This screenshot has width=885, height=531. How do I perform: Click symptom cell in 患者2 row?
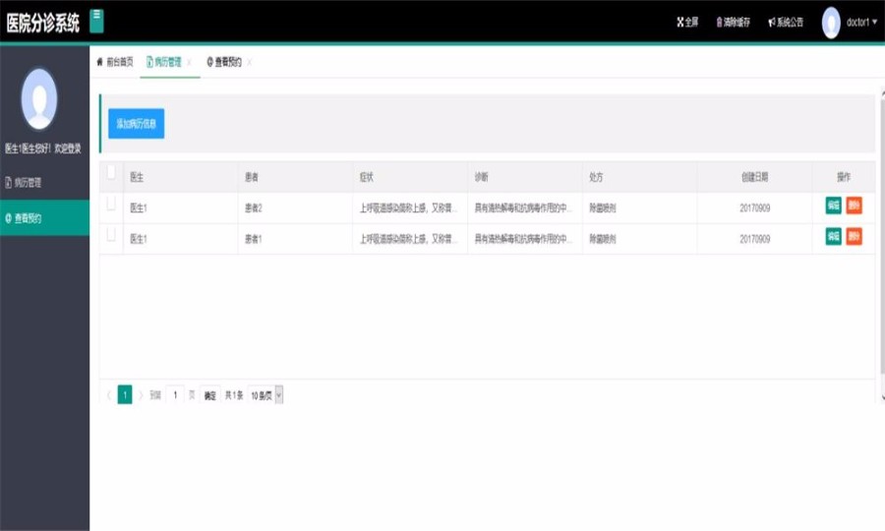pyautogui.click(x=409, y=208)
